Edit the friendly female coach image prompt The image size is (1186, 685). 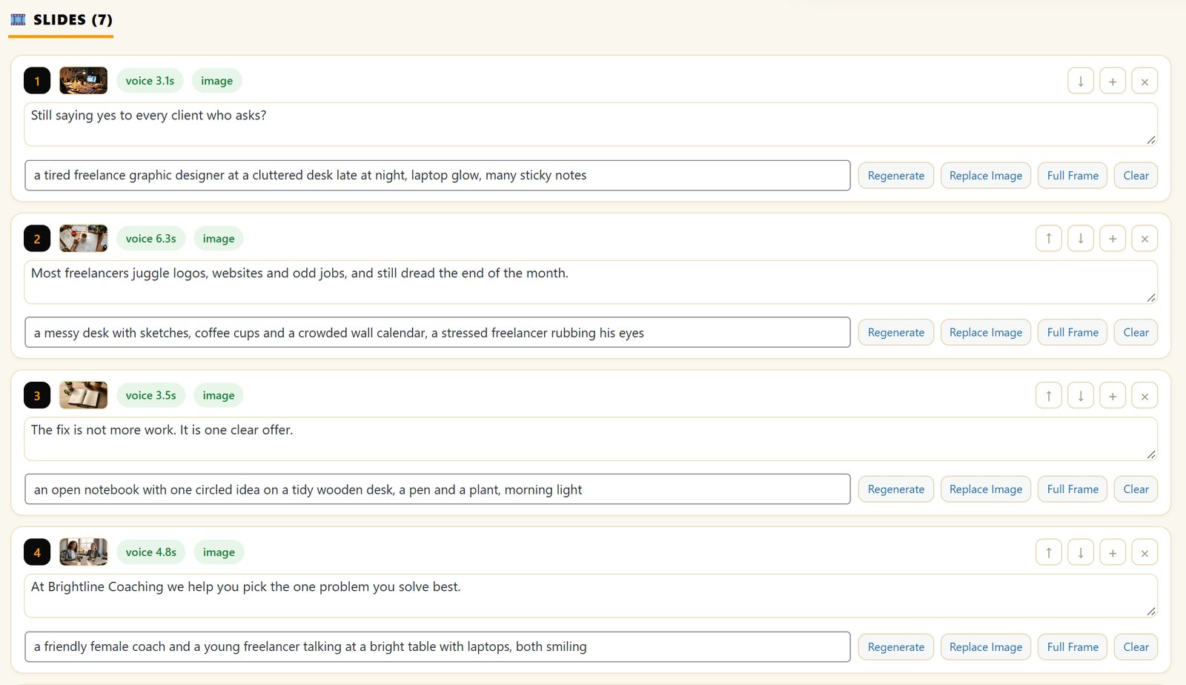point(437,646)
